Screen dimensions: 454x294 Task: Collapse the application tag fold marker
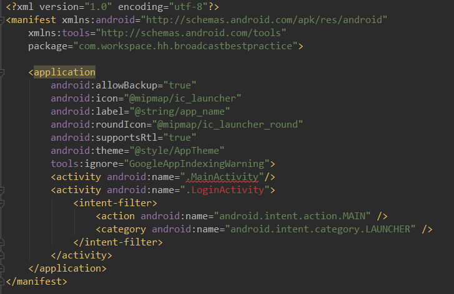1,72
